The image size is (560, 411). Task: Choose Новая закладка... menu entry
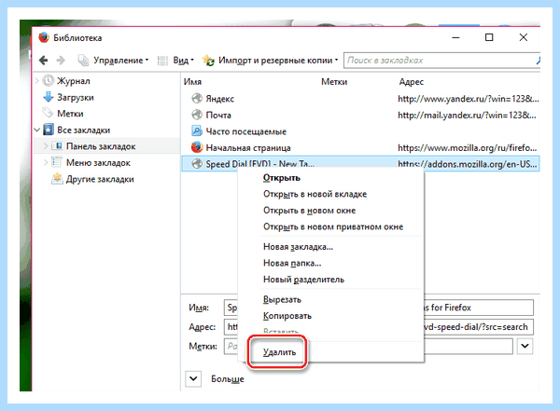pyautogui.click(x=331, y=247)
